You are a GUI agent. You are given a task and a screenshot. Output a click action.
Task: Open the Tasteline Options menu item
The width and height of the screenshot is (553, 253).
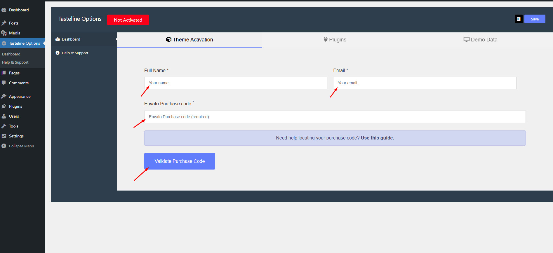24,43
